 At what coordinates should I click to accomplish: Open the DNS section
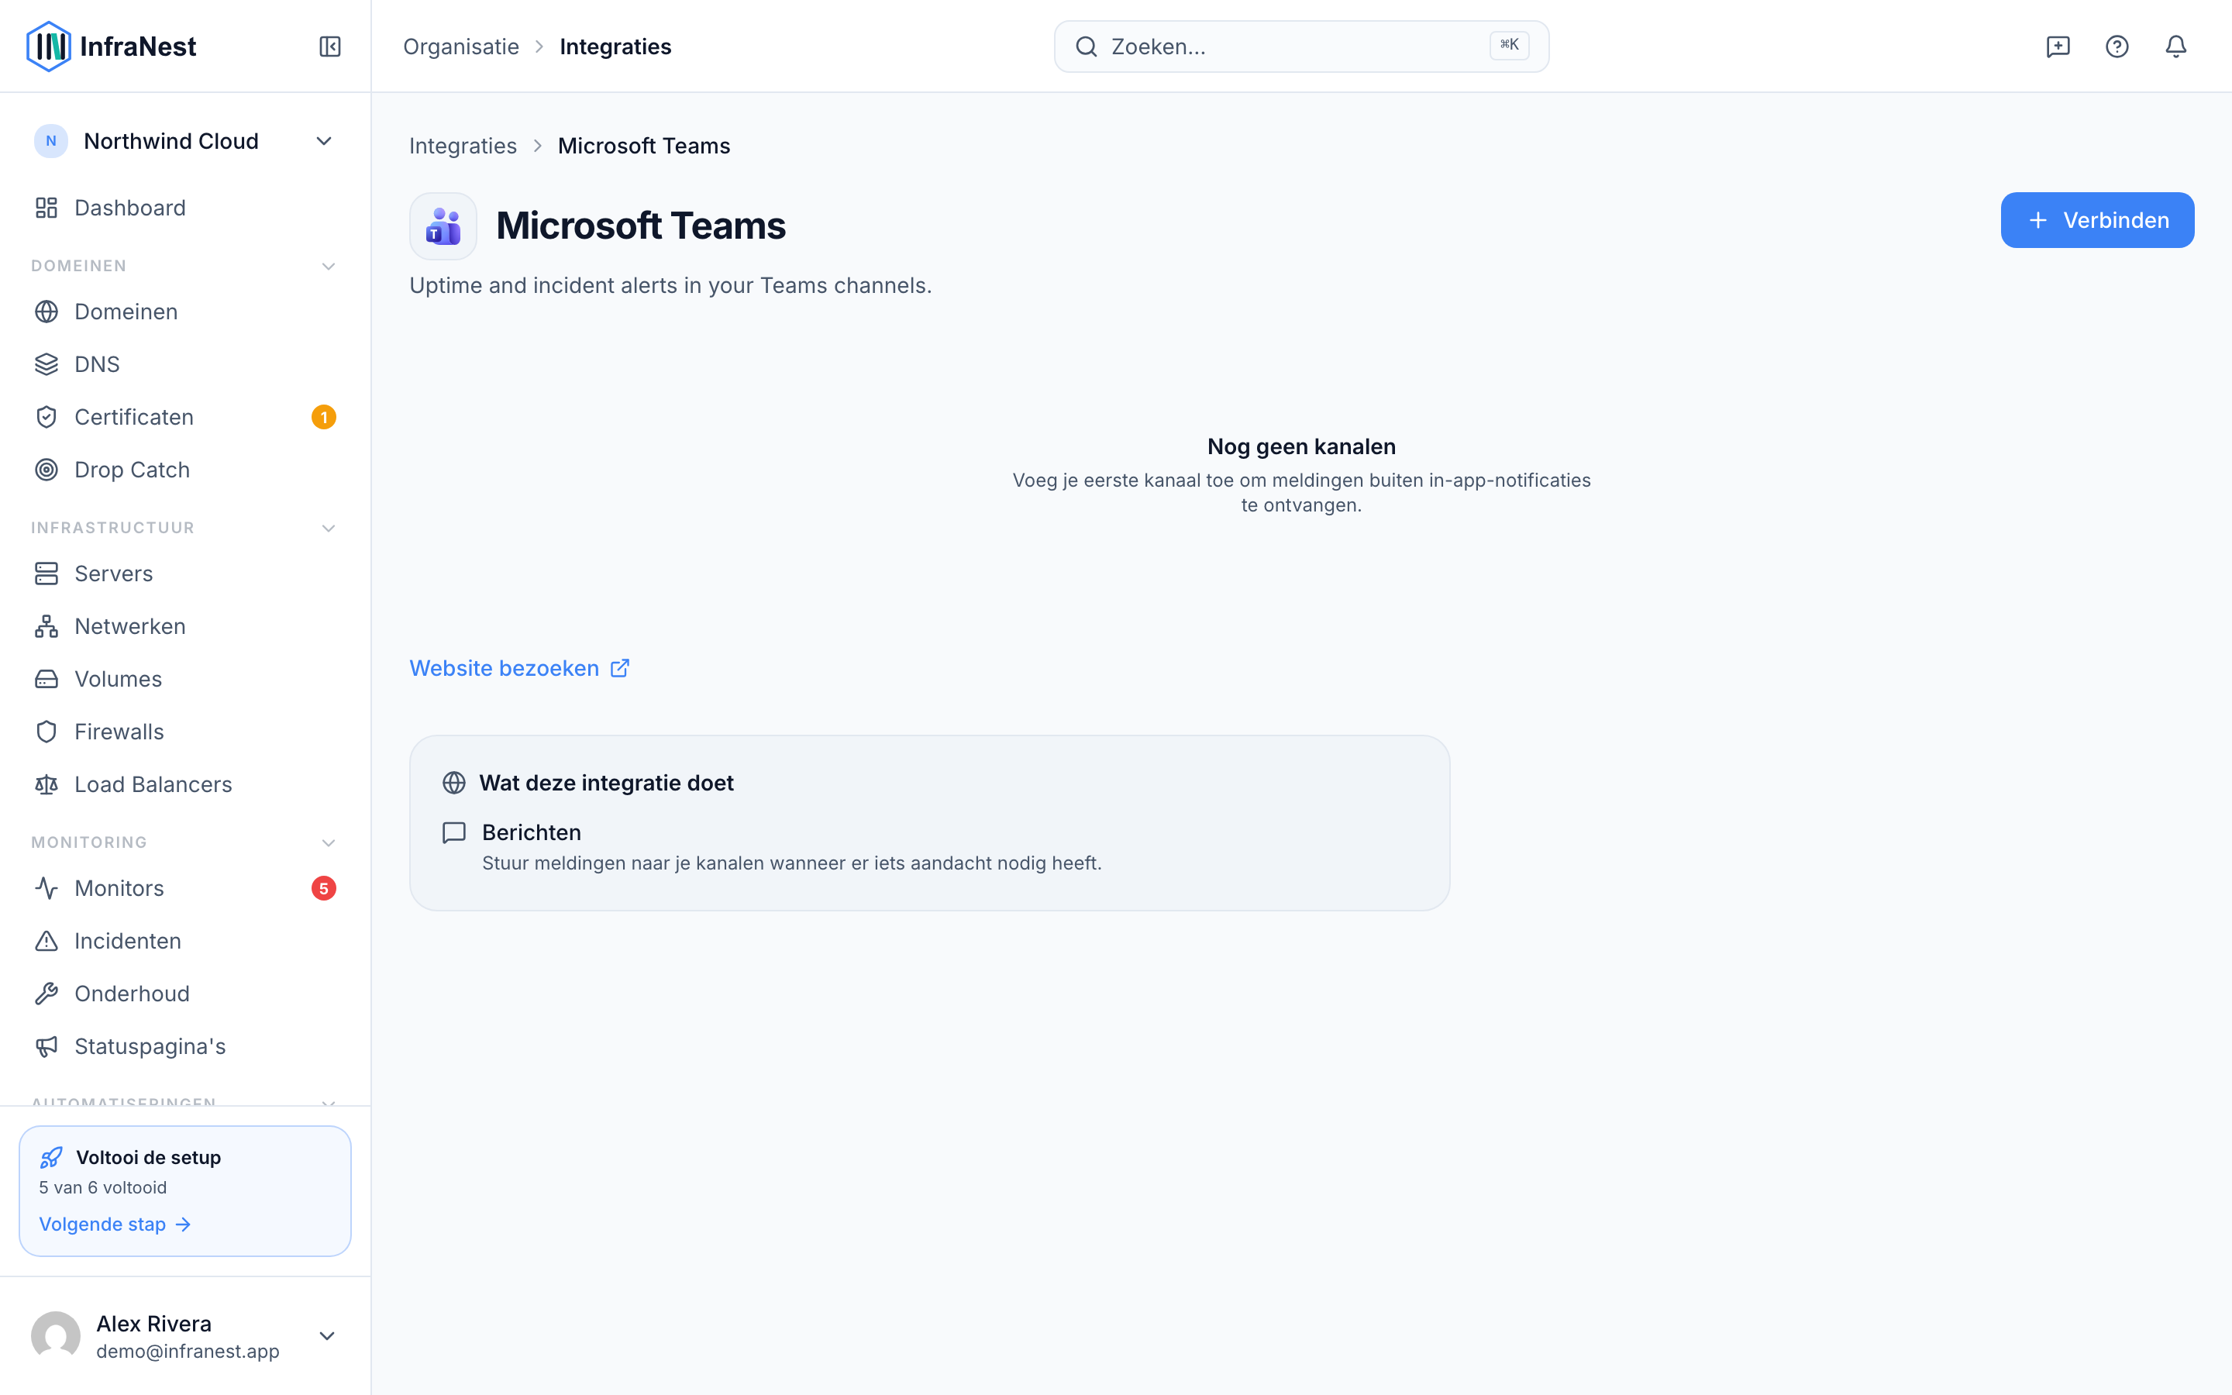(184, 364)
